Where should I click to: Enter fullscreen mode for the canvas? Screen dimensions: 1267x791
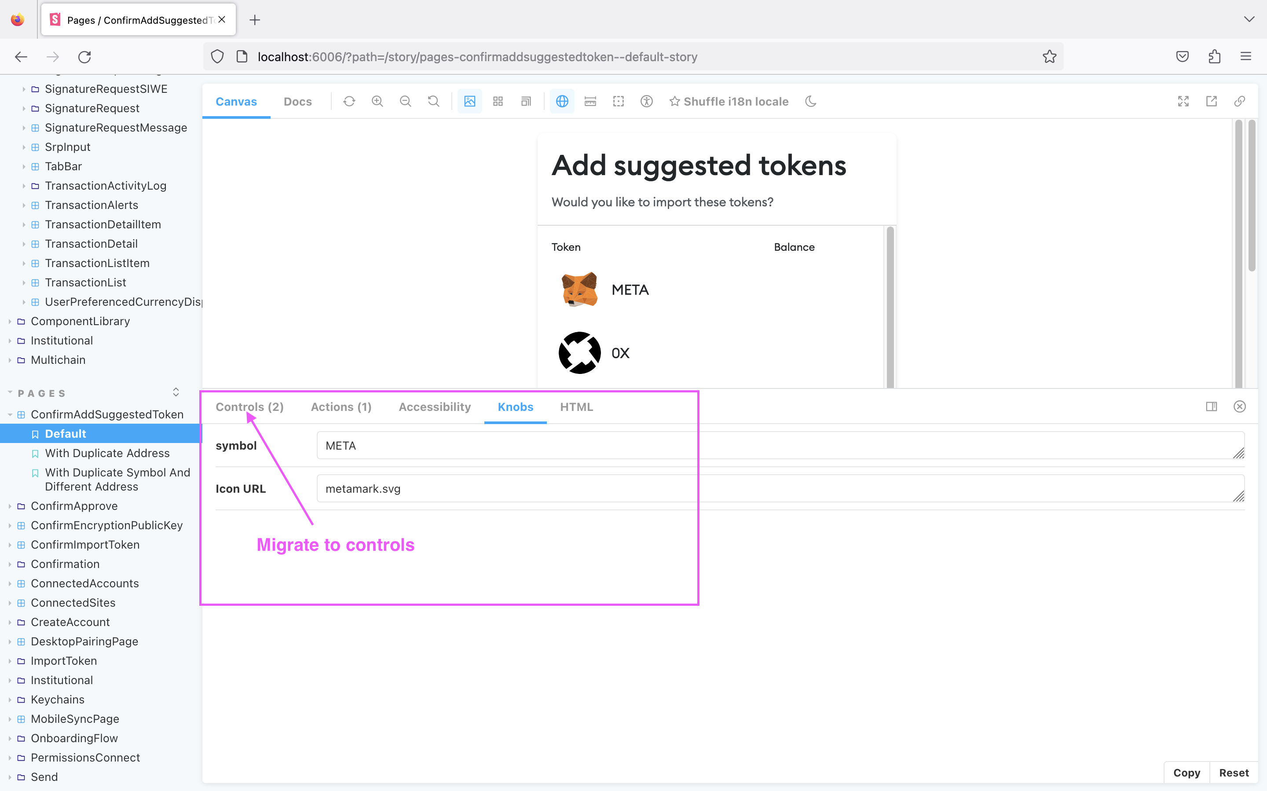[1184, 101]
